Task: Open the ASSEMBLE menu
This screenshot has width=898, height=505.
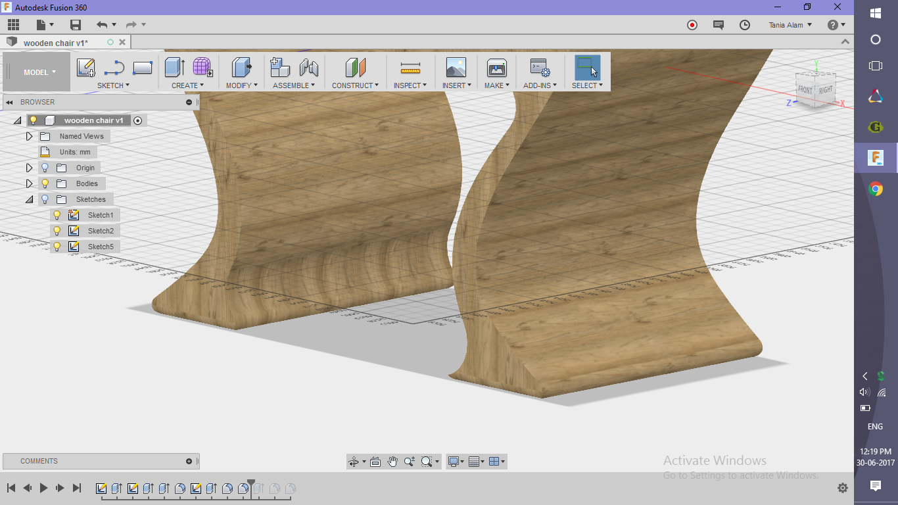Action: pyautogui.click(x=294, y=85)
